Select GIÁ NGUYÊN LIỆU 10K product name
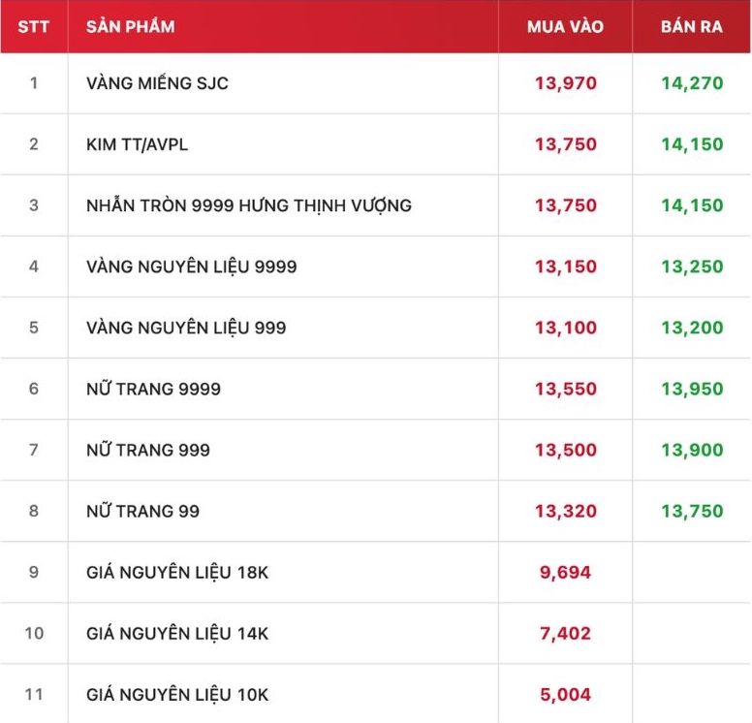752x723 pixels. click(177, 694)
